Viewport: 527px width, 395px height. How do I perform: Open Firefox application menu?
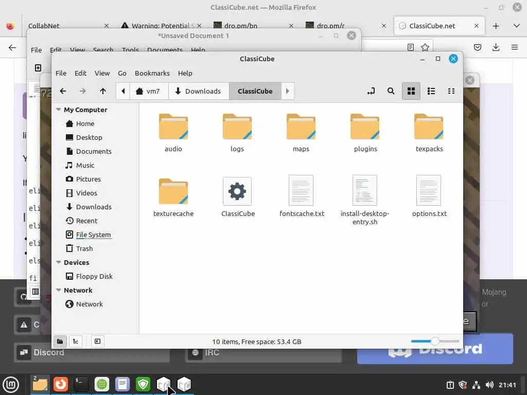click(x=515, y=47)
